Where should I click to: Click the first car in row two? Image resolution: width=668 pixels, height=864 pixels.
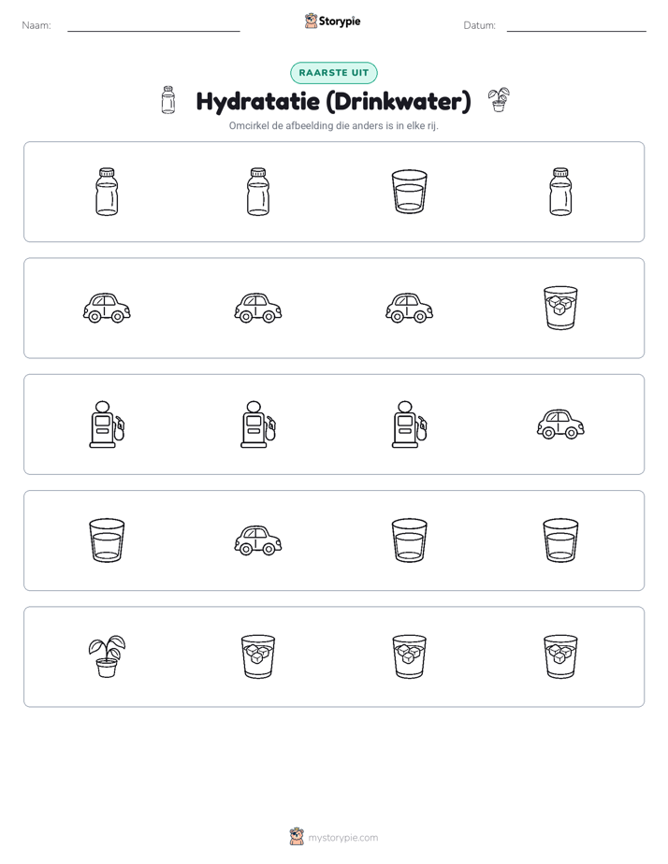pos(107,308)
